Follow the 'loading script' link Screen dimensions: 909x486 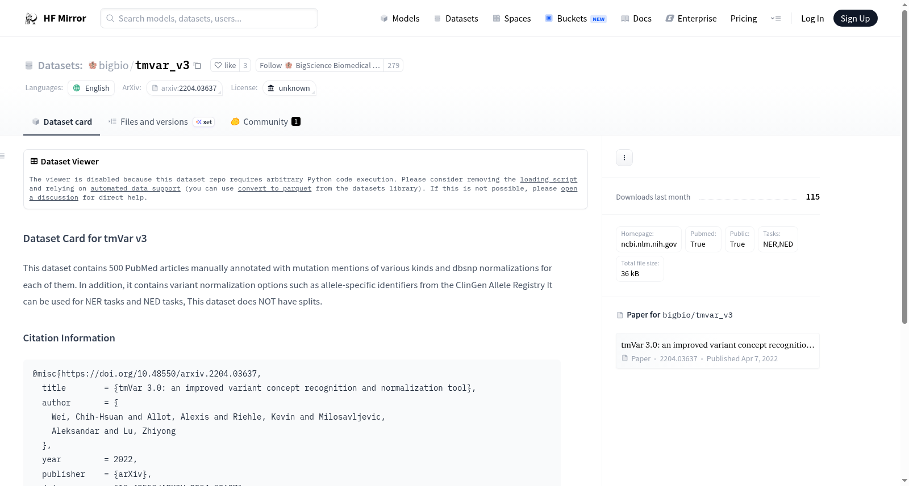click(x=548, y=179)
